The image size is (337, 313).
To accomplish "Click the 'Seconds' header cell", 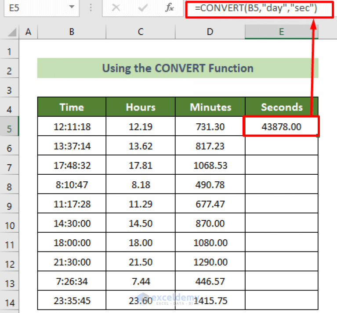I will click(281, 107).
